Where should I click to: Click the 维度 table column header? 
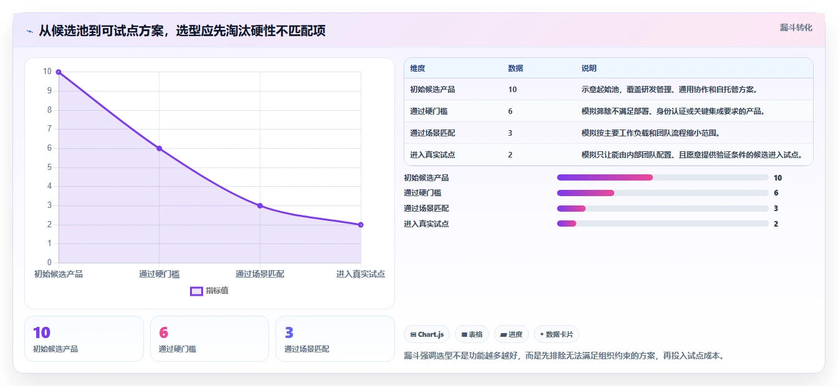(x=417, y=68)
